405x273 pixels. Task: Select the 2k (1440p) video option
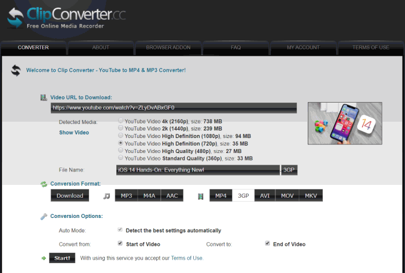120,128
